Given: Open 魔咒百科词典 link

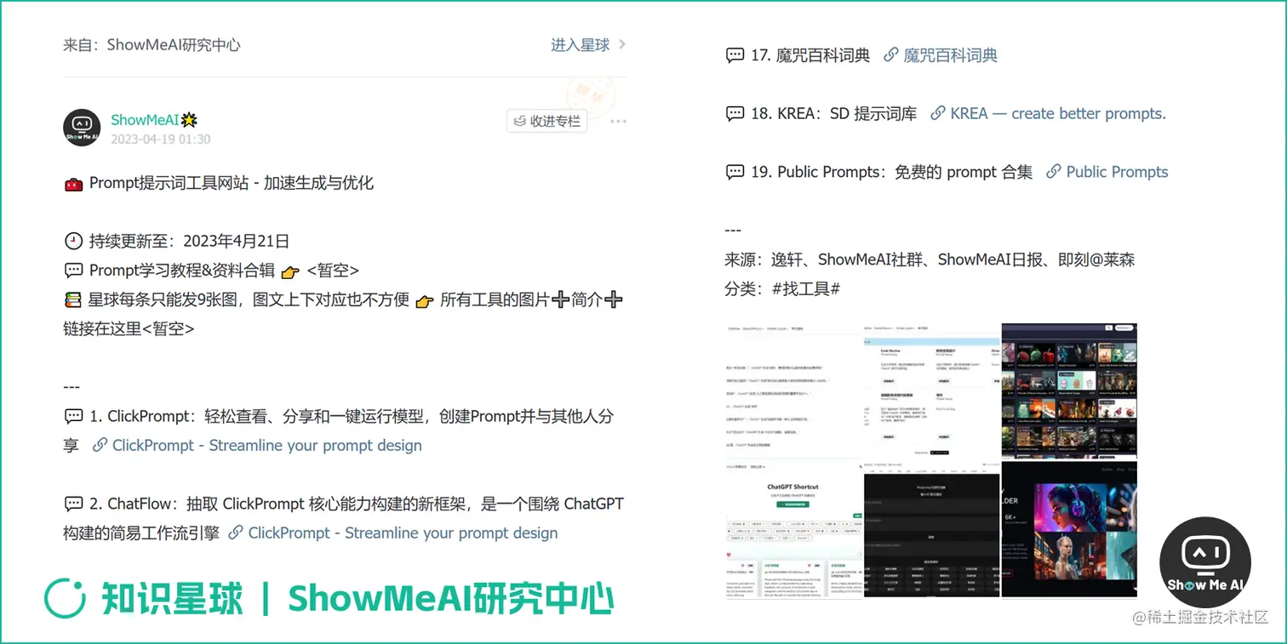Looking at the screenshot, I should [x=950, y=55].
